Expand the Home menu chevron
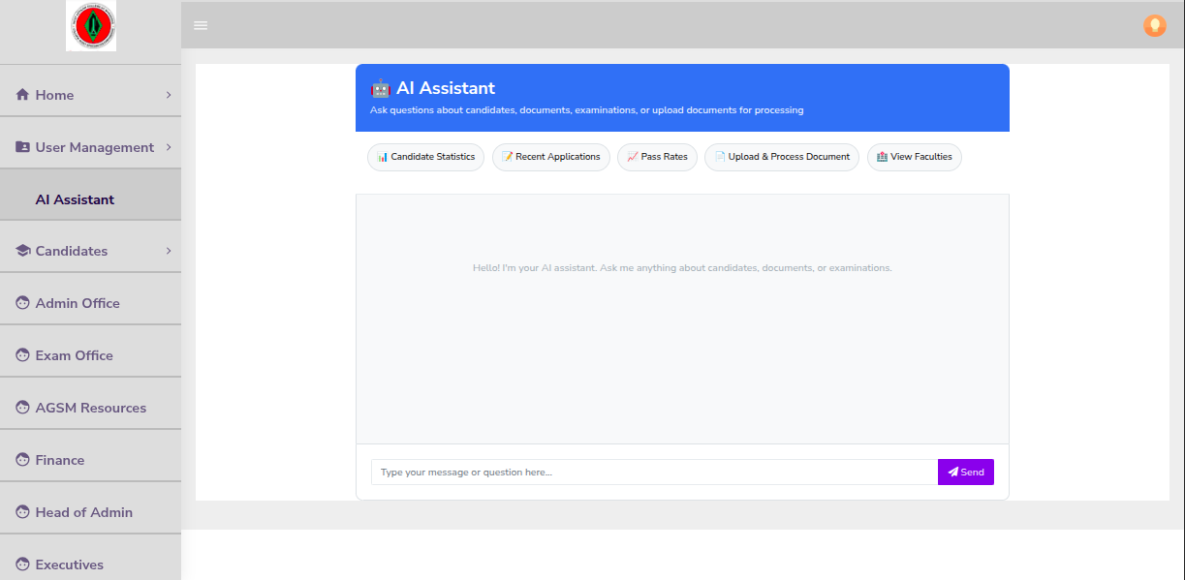 (x=169, y=95)
